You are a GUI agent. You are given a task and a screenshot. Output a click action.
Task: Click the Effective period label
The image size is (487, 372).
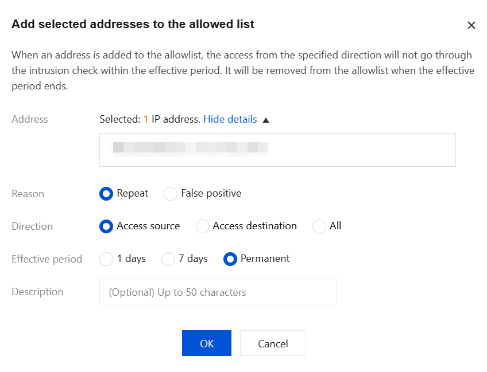tap(47, 259)
